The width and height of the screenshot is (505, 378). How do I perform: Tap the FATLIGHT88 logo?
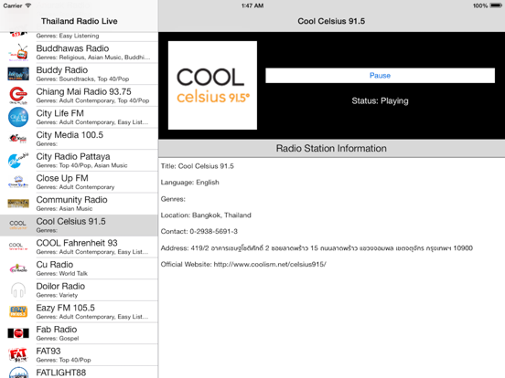[18, 373]
